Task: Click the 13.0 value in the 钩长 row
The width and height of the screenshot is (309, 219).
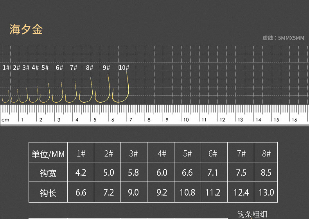Action: click(x=266, y=192)
